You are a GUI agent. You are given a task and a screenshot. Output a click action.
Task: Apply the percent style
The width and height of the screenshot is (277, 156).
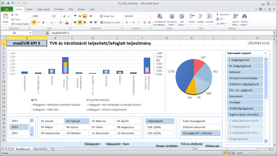133,23
